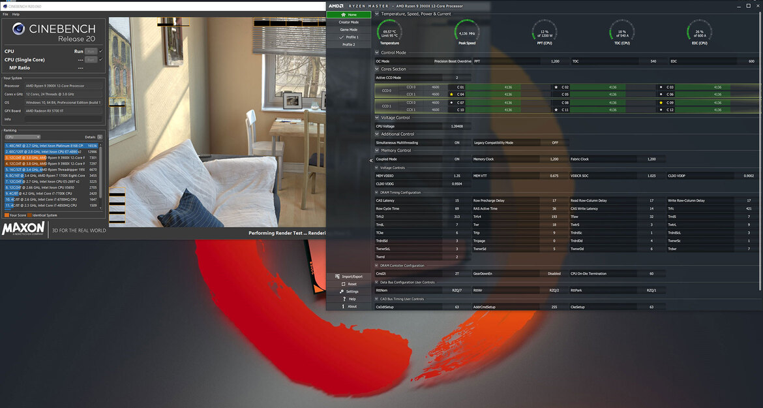Click the star beside core C 02
Screen dimensions: 763x408
556,87
